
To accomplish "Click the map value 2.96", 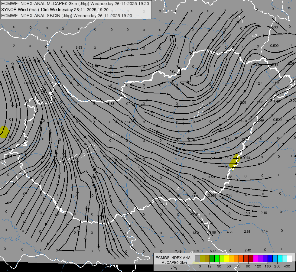I will click(229, 195).
